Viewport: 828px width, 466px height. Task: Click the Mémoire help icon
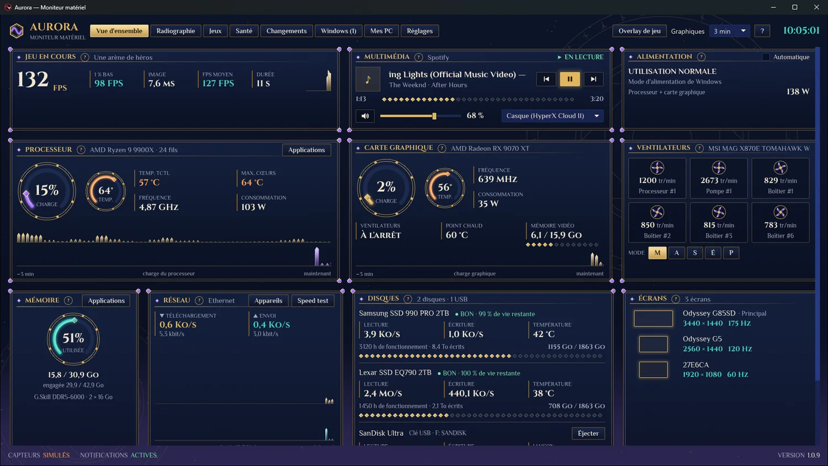pos(68,301)
